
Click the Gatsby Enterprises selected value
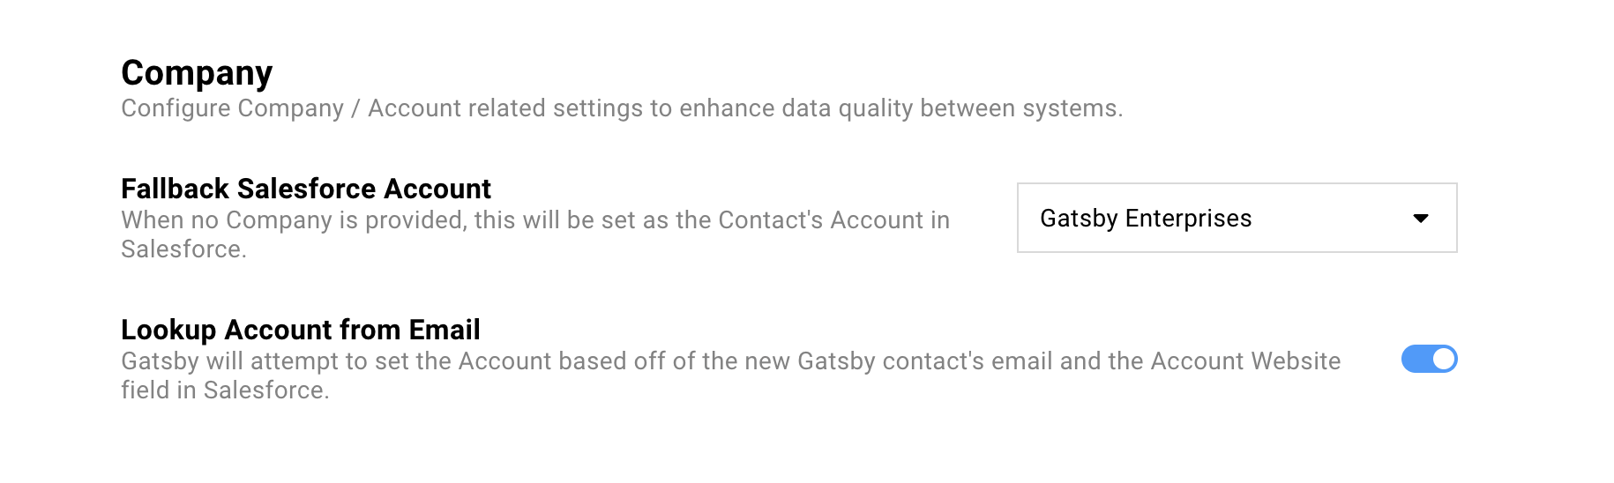(1145, 219)
